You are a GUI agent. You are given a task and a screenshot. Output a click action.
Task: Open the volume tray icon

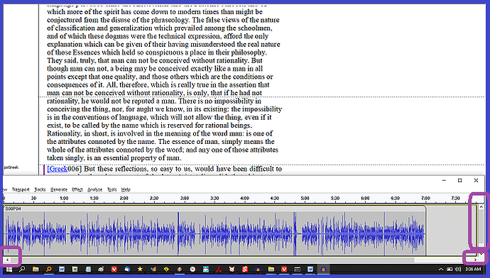(x=458, y=269)
